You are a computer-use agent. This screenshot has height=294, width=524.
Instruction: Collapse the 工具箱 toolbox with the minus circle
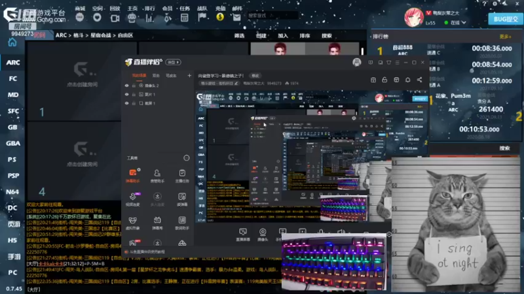tap(187, 157)
